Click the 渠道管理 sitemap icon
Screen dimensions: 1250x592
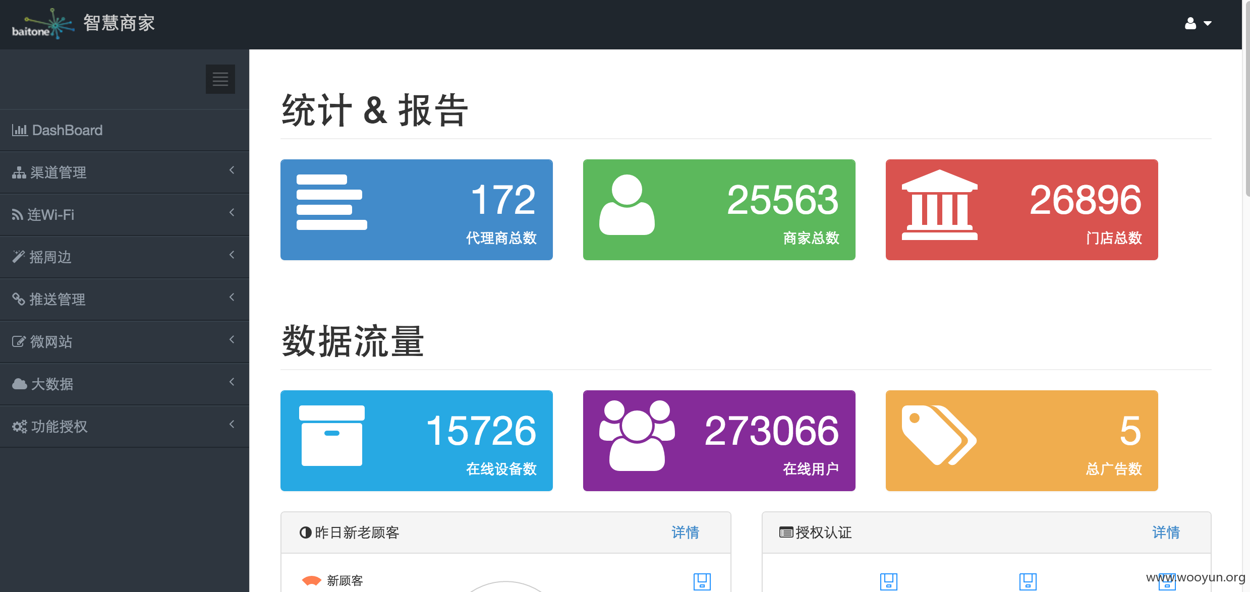click(19, 172)
